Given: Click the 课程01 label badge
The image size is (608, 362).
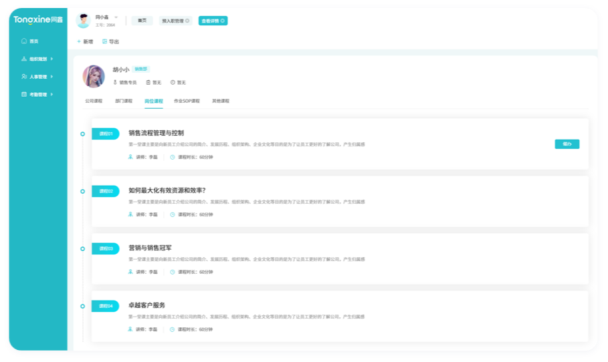Looking at the screenshot, I should click(106, 134).
